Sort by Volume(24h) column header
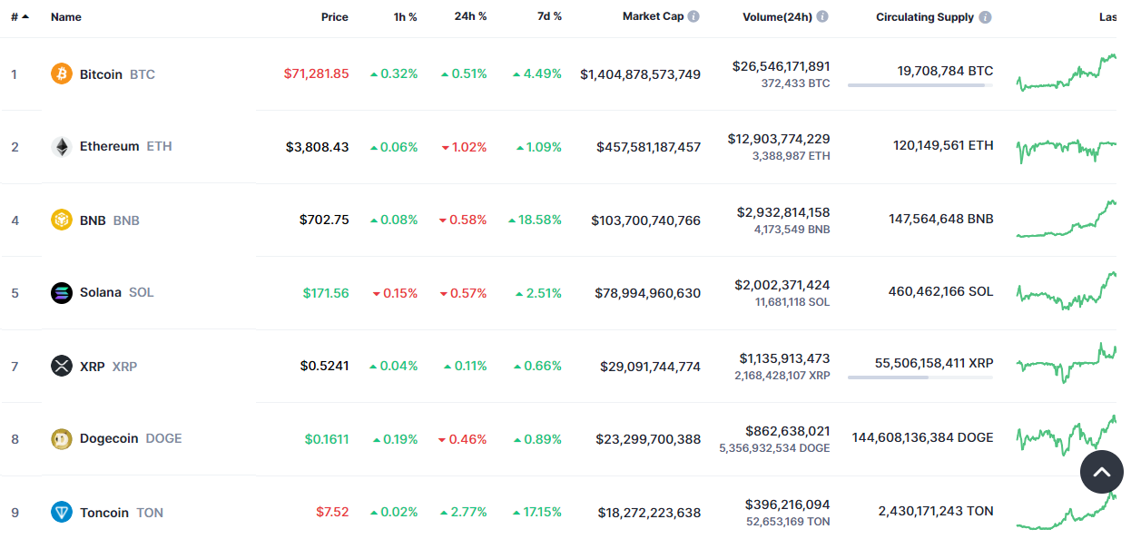 tap(777, 16)
